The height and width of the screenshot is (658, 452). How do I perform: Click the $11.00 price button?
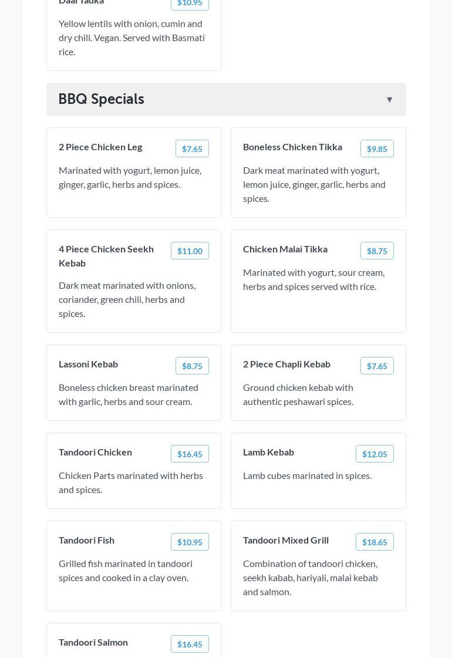[x=190, y=251]
